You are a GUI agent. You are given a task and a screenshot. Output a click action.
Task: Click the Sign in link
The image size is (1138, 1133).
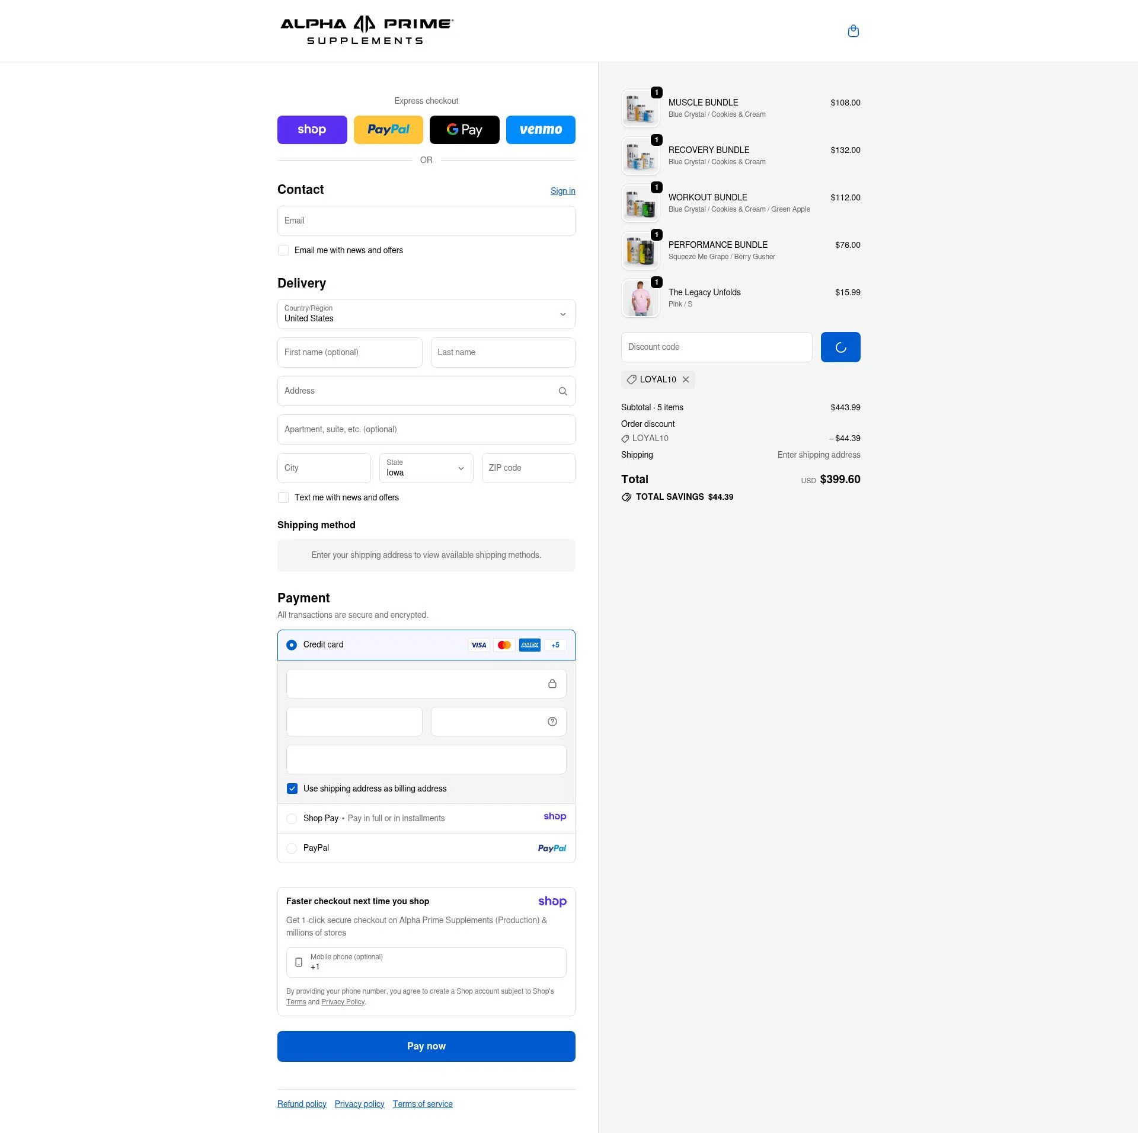(x=562, y=190)
